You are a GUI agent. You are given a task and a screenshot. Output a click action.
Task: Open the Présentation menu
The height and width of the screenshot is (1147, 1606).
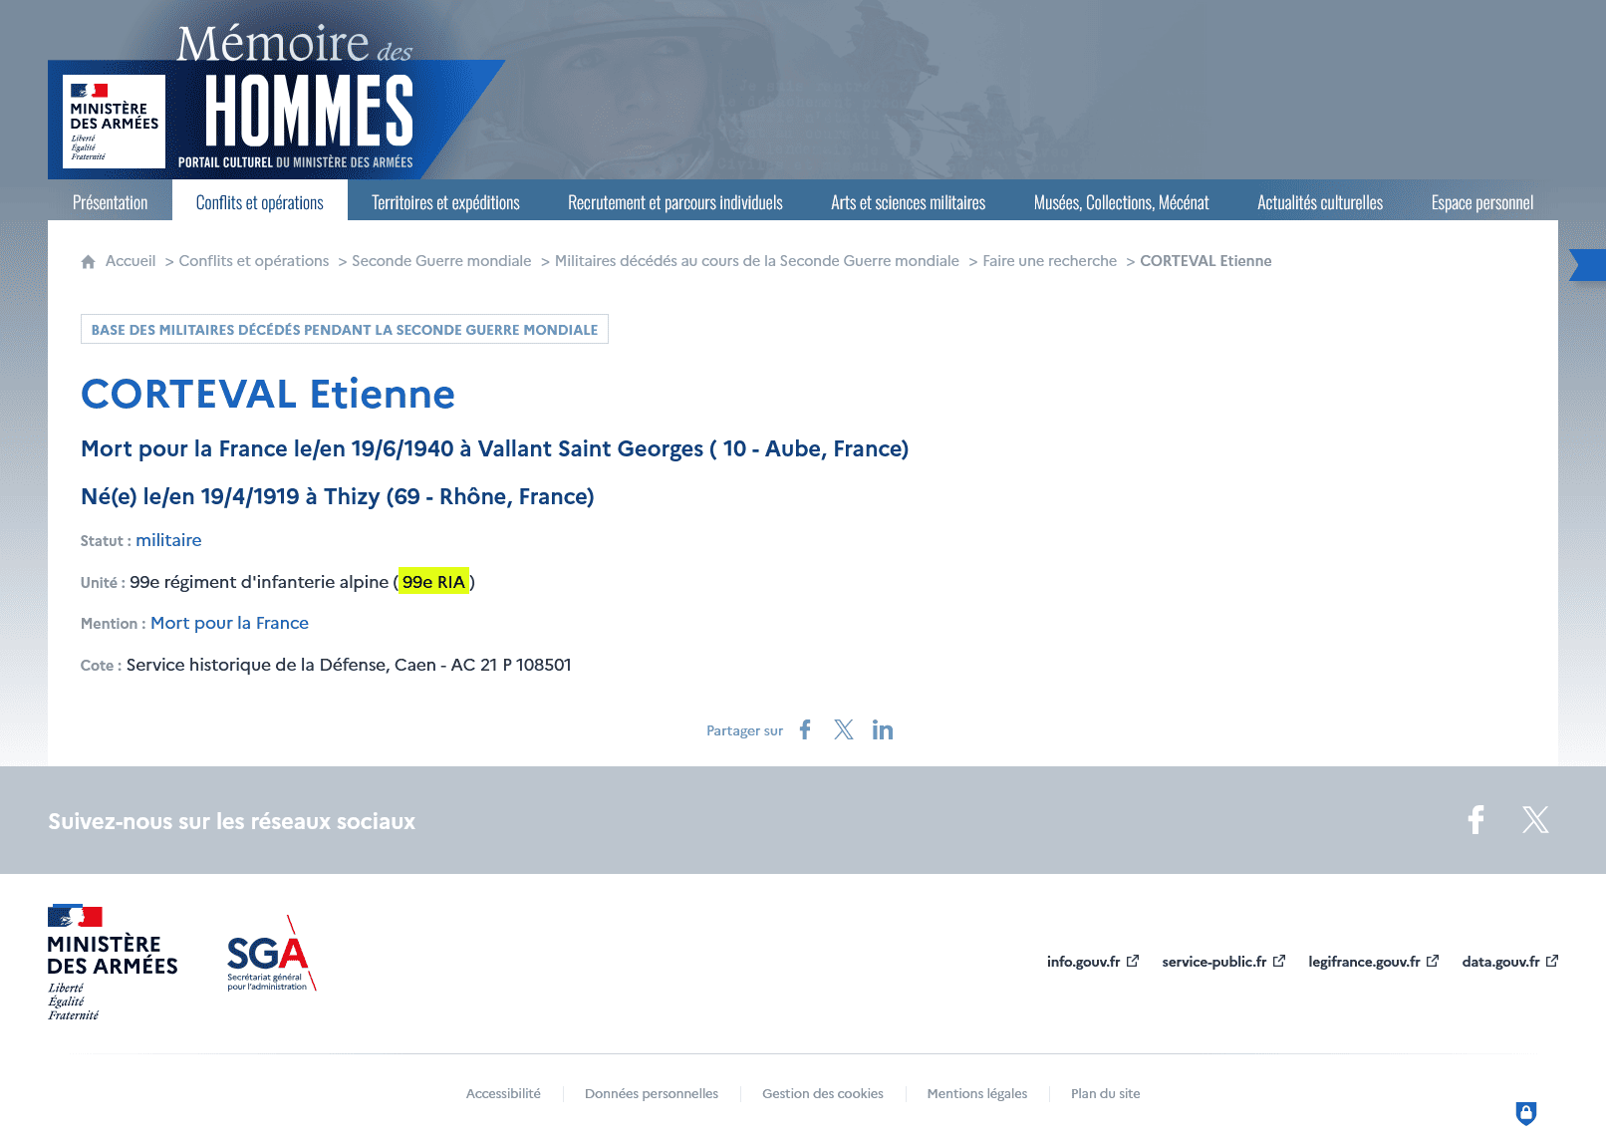110,202
